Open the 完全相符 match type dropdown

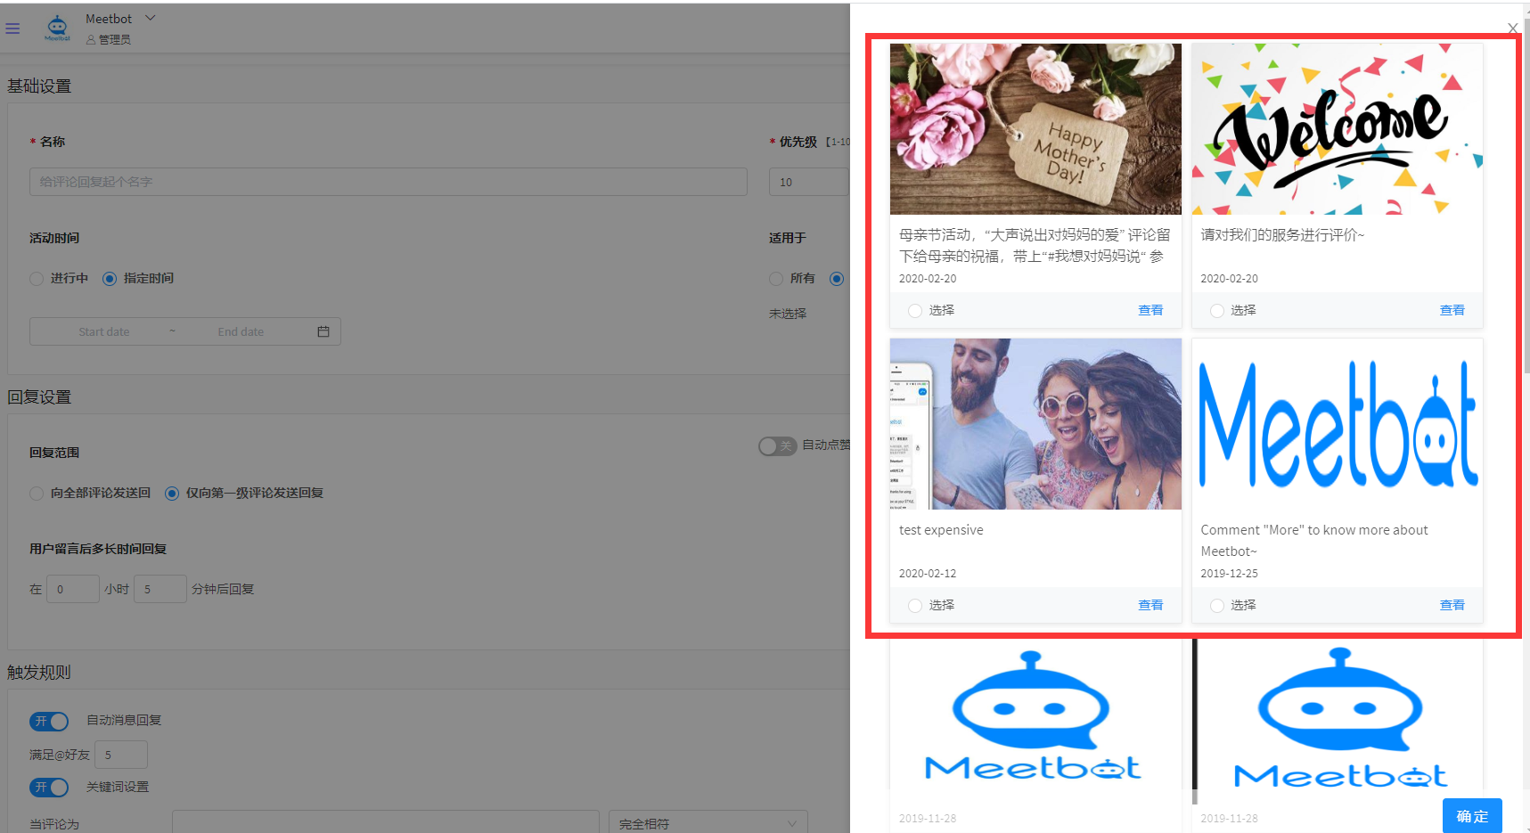click(708, 823)
